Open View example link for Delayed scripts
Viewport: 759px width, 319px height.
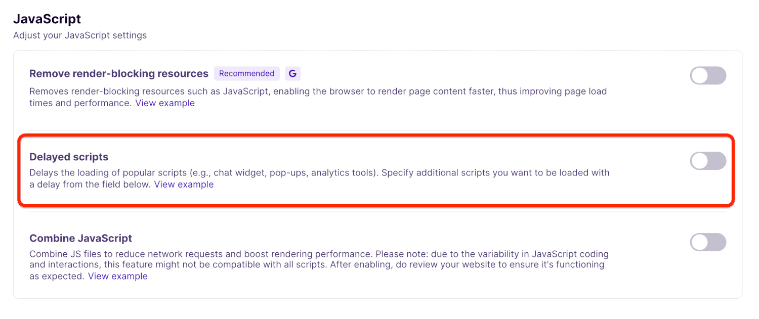coord(184,185)
